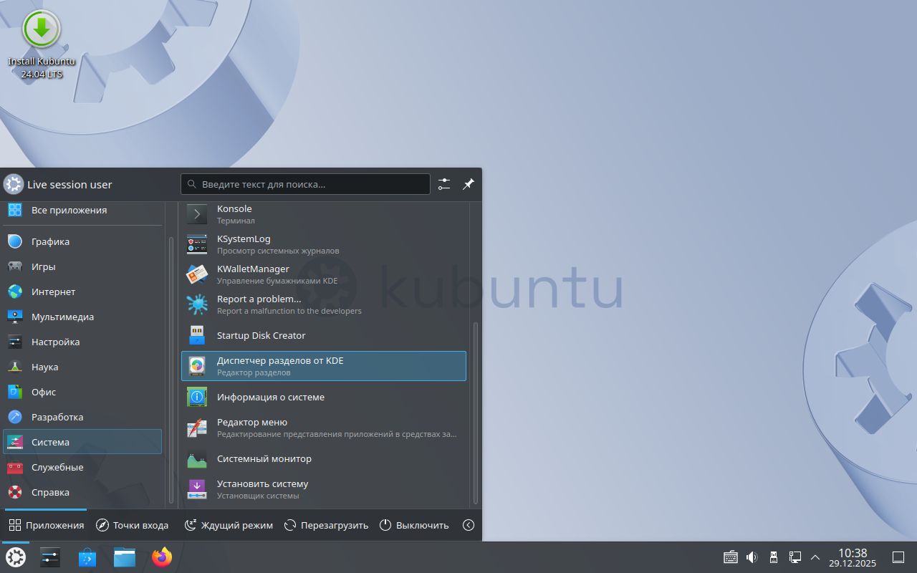The width and height of the screenshot is (917, 573).
Task: Click Live session user avatar
Action: 14,184
